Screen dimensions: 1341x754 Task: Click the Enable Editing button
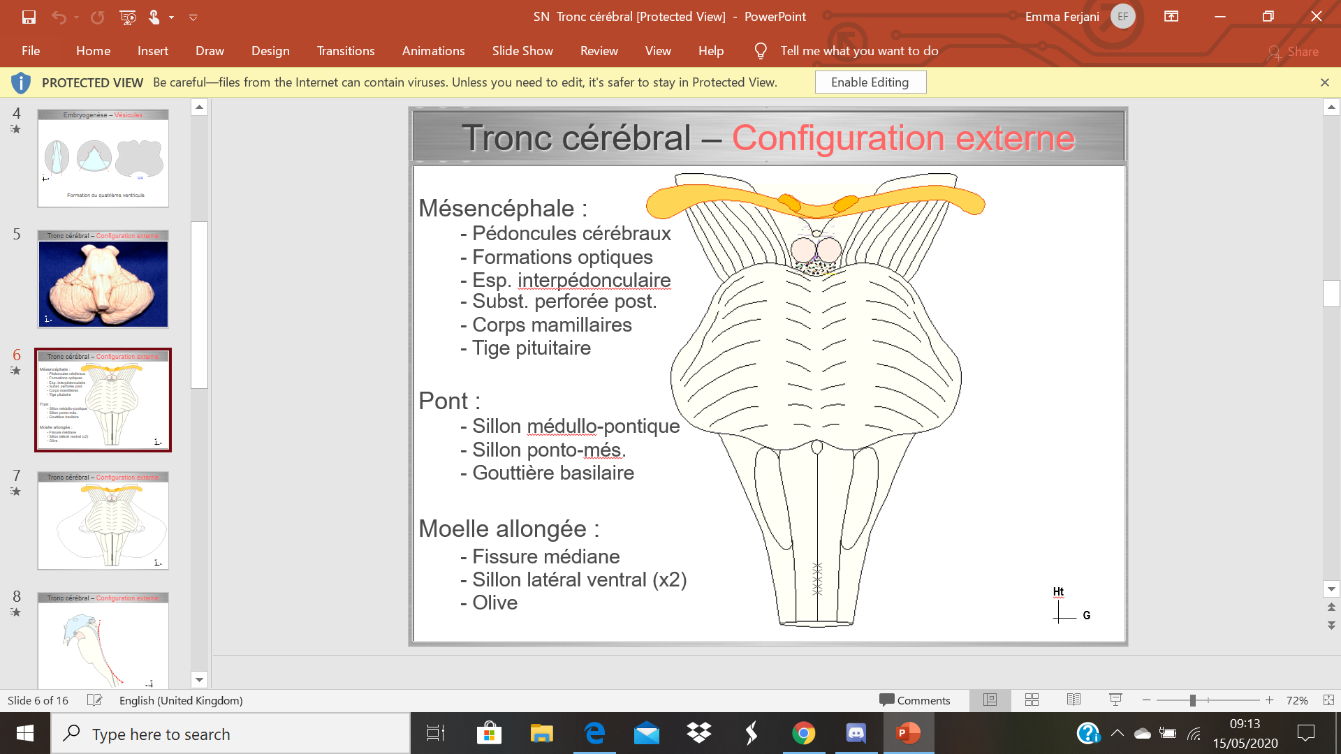tap(870, 82)
